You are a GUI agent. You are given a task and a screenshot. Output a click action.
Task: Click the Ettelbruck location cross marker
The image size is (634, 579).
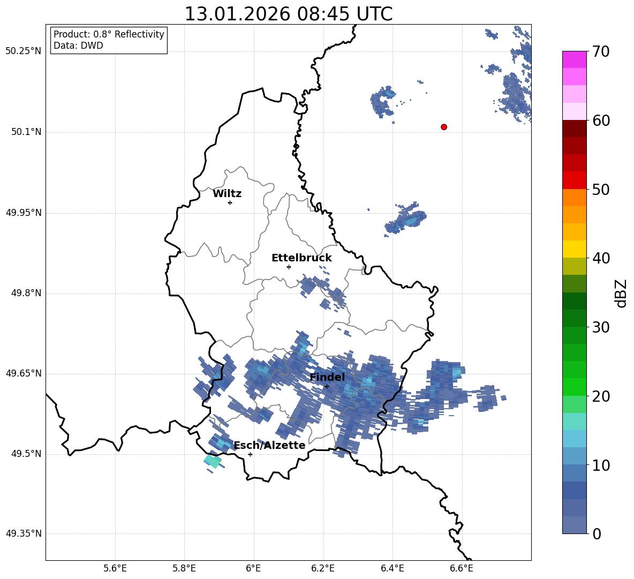click(x=289, y=267)
